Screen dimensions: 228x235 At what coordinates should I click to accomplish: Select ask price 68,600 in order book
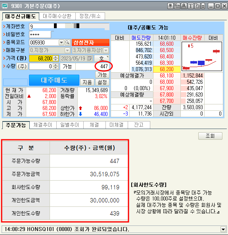pyautogui.click(x=167, y=44)
